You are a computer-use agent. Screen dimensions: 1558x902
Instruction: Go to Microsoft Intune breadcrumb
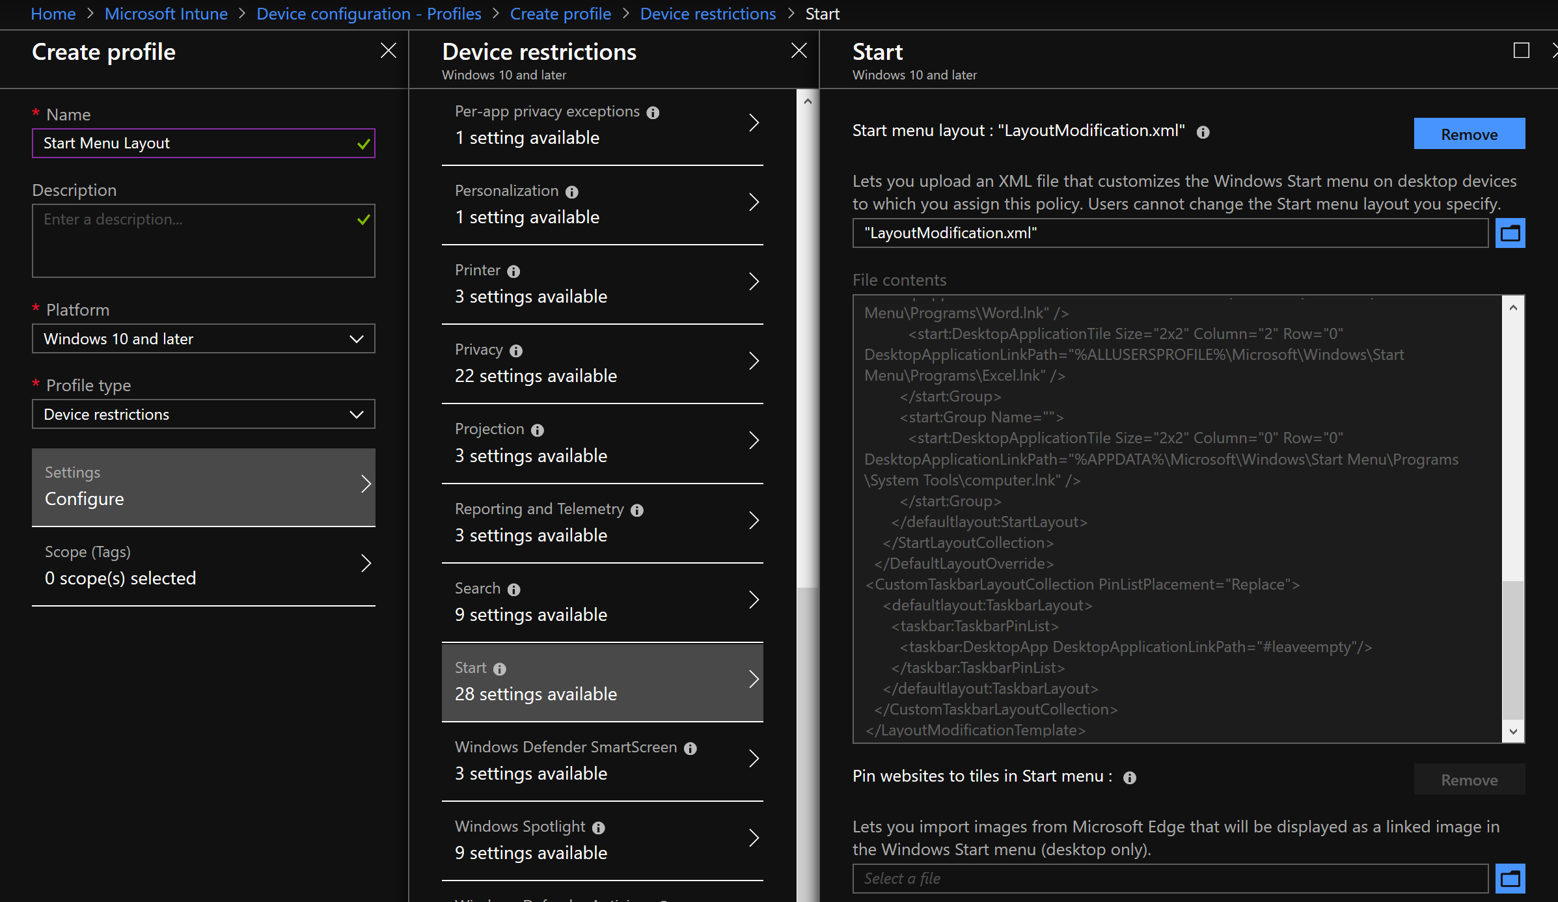[x=166, y=14]
